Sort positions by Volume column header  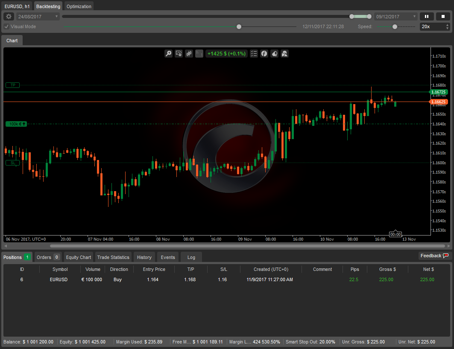(x=93, y=269)
